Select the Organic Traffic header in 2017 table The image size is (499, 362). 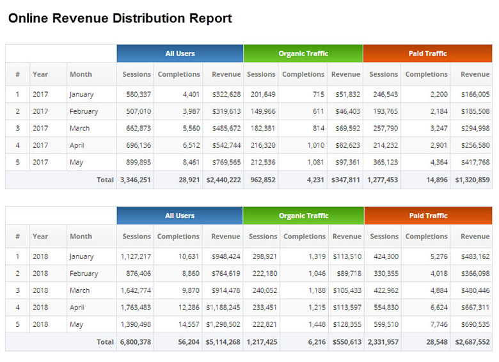[303, 54]
